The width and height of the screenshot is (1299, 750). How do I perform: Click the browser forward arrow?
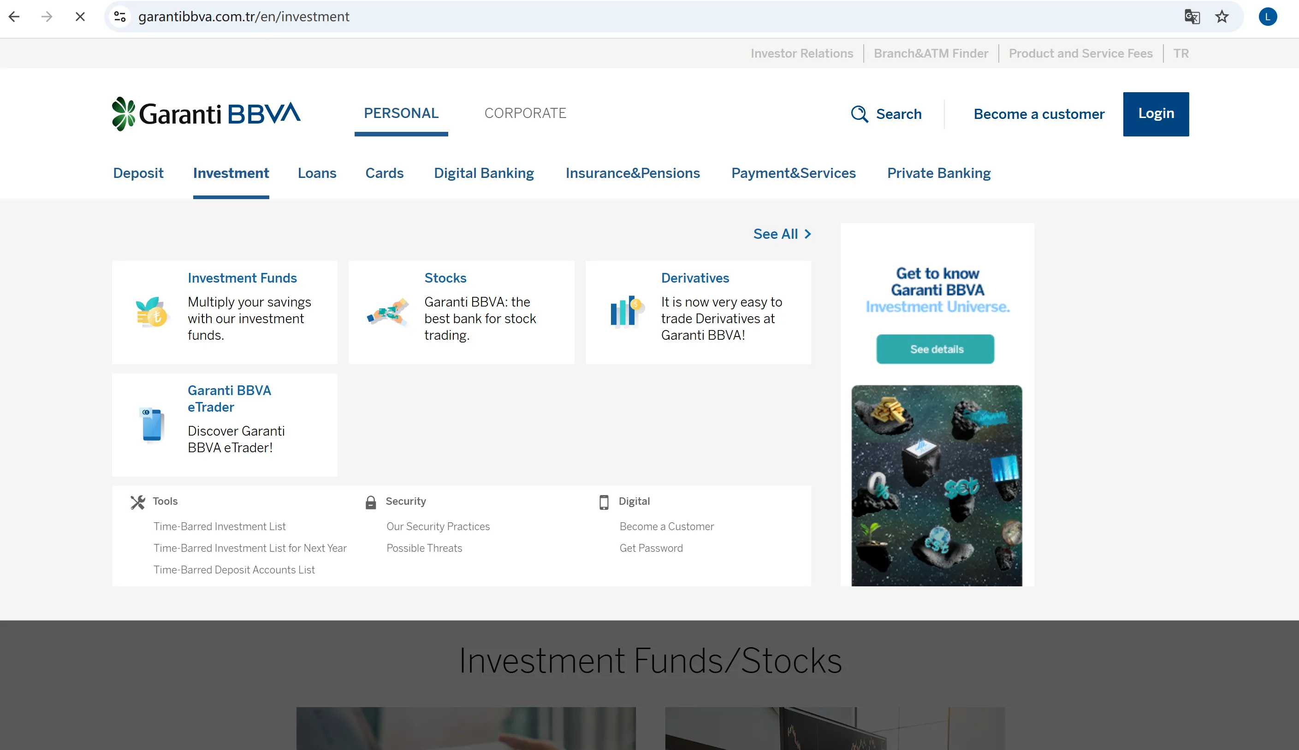(x=47, y=17)
